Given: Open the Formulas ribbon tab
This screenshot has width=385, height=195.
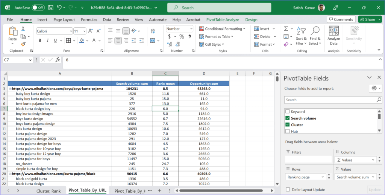Looking at the screenshot, I should tap(89, 19).
